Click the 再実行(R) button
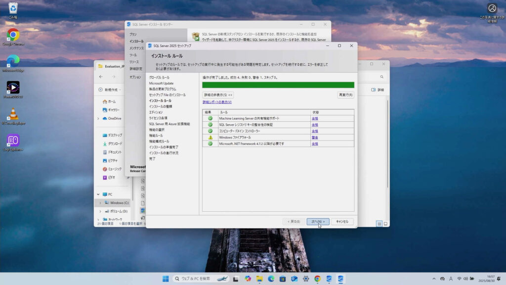 tap(345, 95)
